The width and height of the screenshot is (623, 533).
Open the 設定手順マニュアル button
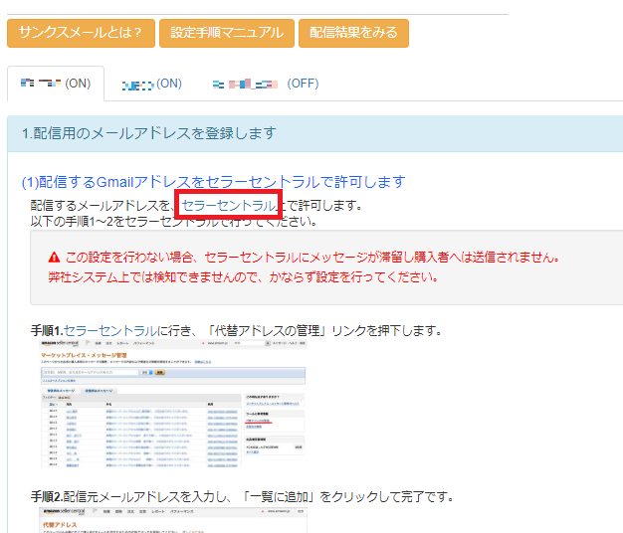227,33
